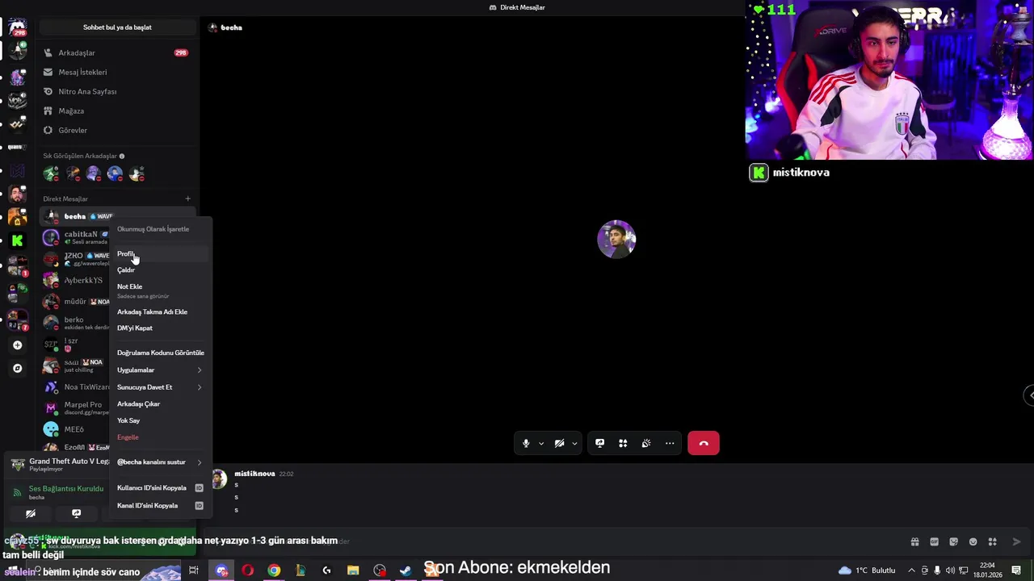Image resolution: width=1034 pixels, height=581 pixels.
Task: Expand the Sunucuya Davet Et submenu
Action: pos(161,387)
